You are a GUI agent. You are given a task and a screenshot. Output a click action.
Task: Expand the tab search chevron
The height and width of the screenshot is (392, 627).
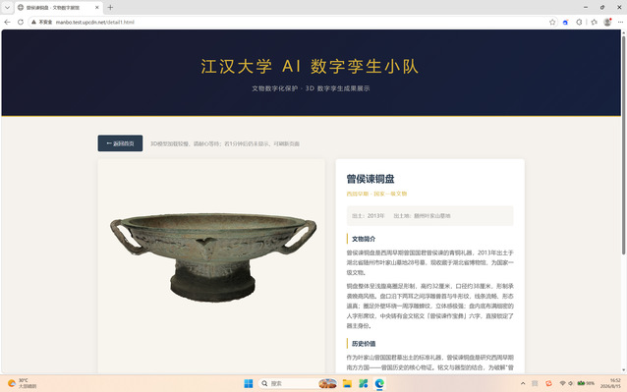[7, 7]
